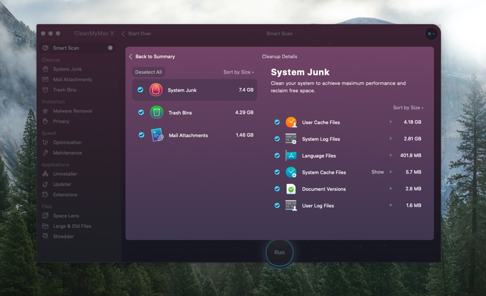Image resolution: width=486 pixels, height=296 pixels.
Task: Click the "7.4 GB" System Junk size
Action: pos(246,90)
